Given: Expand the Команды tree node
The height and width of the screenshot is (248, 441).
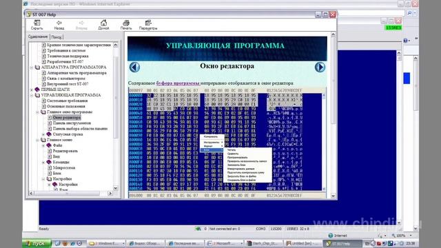Looking at the screenshot, I should click(x=43, y=163).
